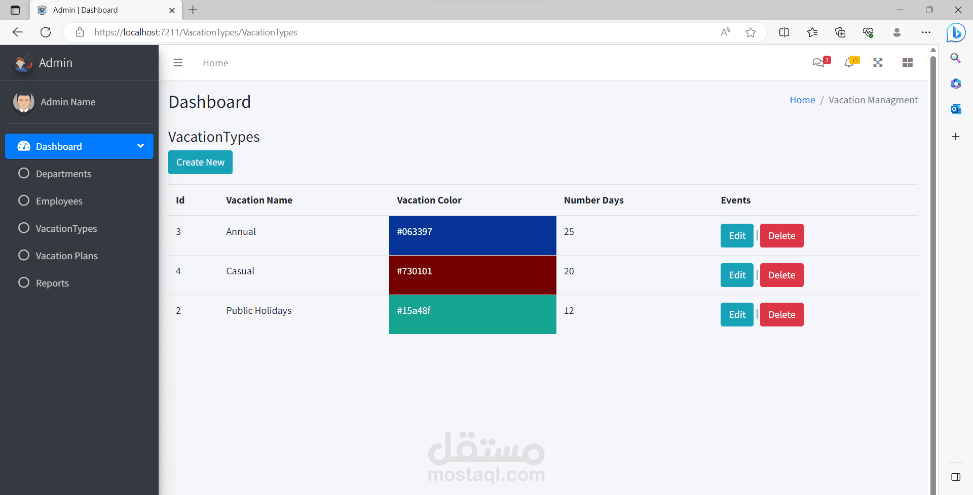The width and height of the screenshot is (973, 495).
Task: Open the Bing Copilot sidebar icon
Action: coord(956,32)
